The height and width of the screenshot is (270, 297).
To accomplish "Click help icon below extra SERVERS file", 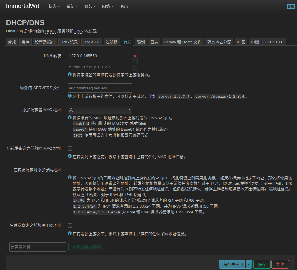I will (70, 96).
